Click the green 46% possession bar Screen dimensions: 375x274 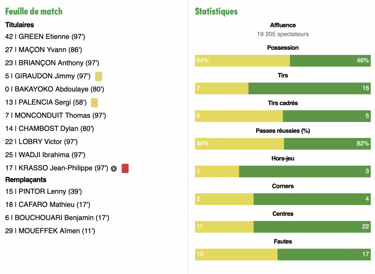tap(330, 61)
